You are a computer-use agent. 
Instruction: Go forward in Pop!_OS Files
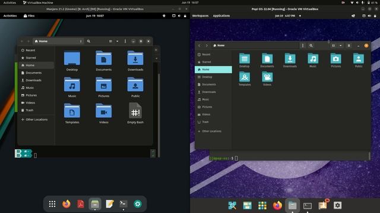(207, 46)
